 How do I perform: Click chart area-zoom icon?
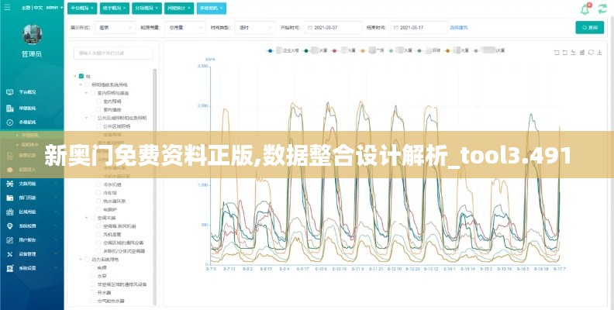(557, 53)
